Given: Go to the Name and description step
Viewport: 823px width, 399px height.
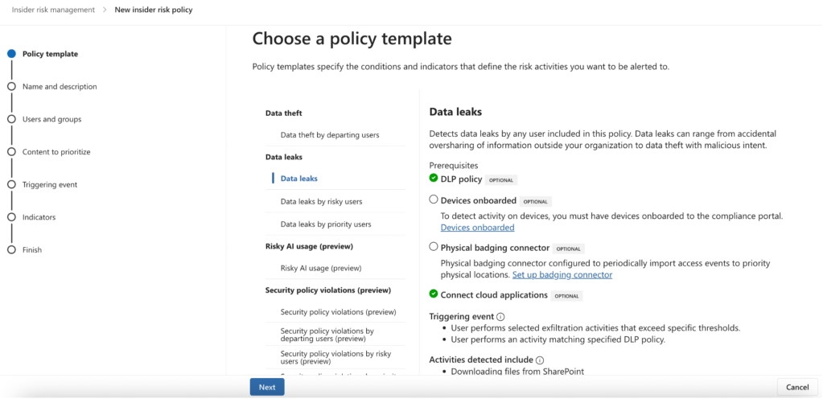Looking at the screenshot, I should [x=60, y=87].
